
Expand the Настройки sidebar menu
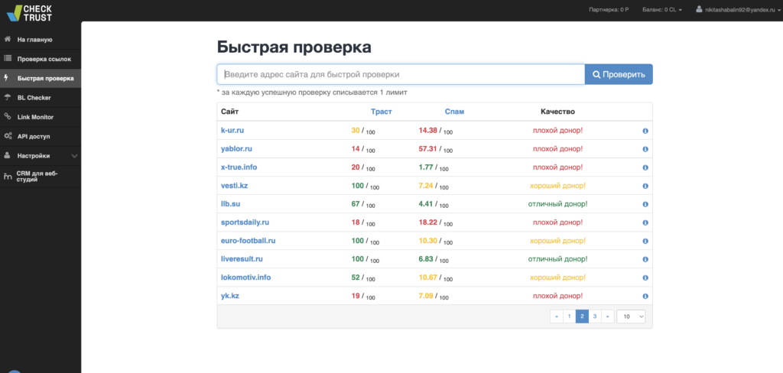click(x=41, y=156)
